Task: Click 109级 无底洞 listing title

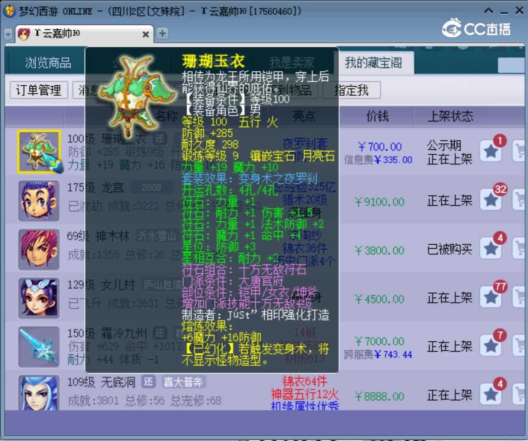Action: (x=101, y=382)
